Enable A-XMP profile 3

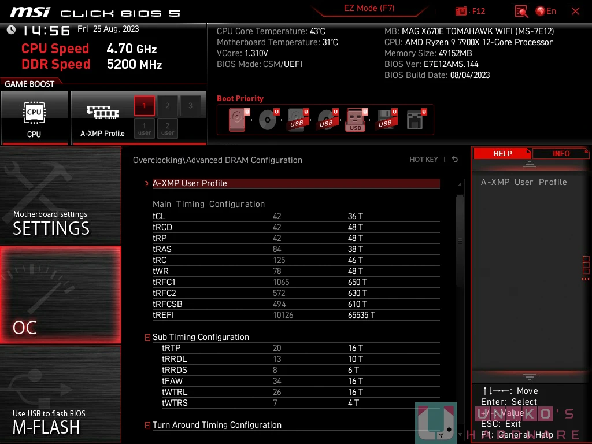(x=190, y=105)
